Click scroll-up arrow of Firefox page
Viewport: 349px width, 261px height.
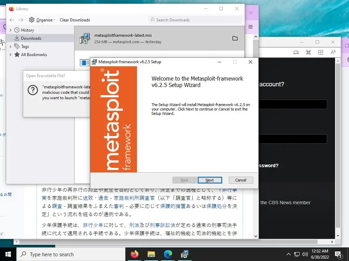(x=256, y=37)
